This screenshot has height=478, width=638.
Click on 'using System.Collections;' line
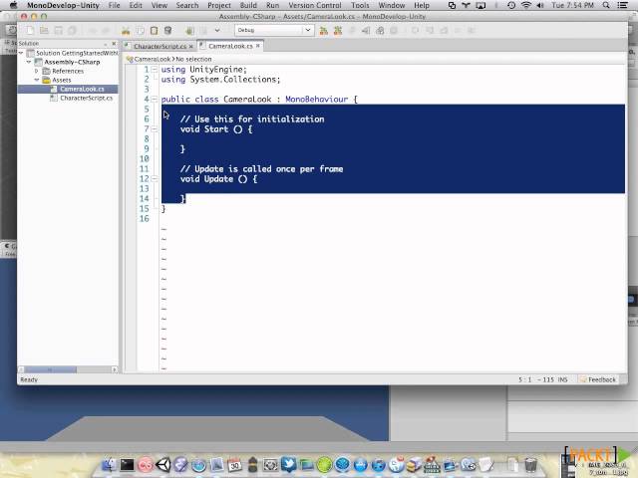[x=220, y=80]
